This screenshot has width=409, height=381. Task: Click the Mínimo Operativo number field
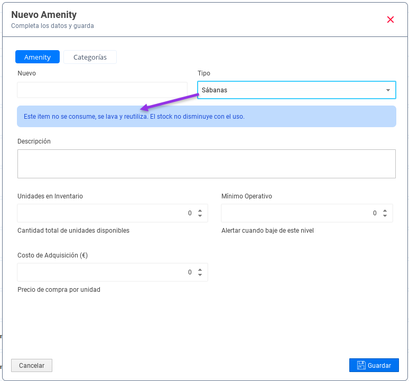click(296, 213)
